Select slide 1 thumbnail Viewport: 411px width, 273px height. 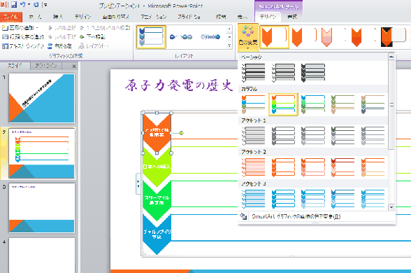point(42,98)
